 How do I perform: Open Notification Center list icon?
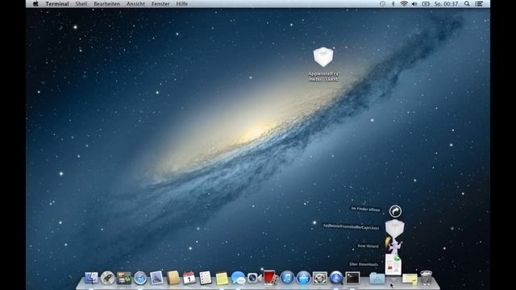coord(479,4)
